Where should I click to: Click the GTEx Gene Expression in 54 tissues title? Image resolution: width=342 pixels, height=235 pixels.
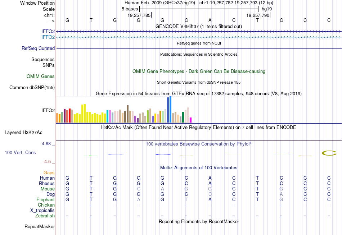[x=199, y=94]
